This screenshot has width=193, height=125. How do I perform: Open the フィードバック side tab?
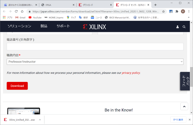tap(185, 81)
